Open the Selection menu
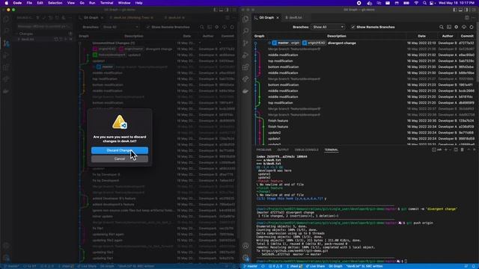The width and height of the screenshot is (479, 269). (55, 3)
